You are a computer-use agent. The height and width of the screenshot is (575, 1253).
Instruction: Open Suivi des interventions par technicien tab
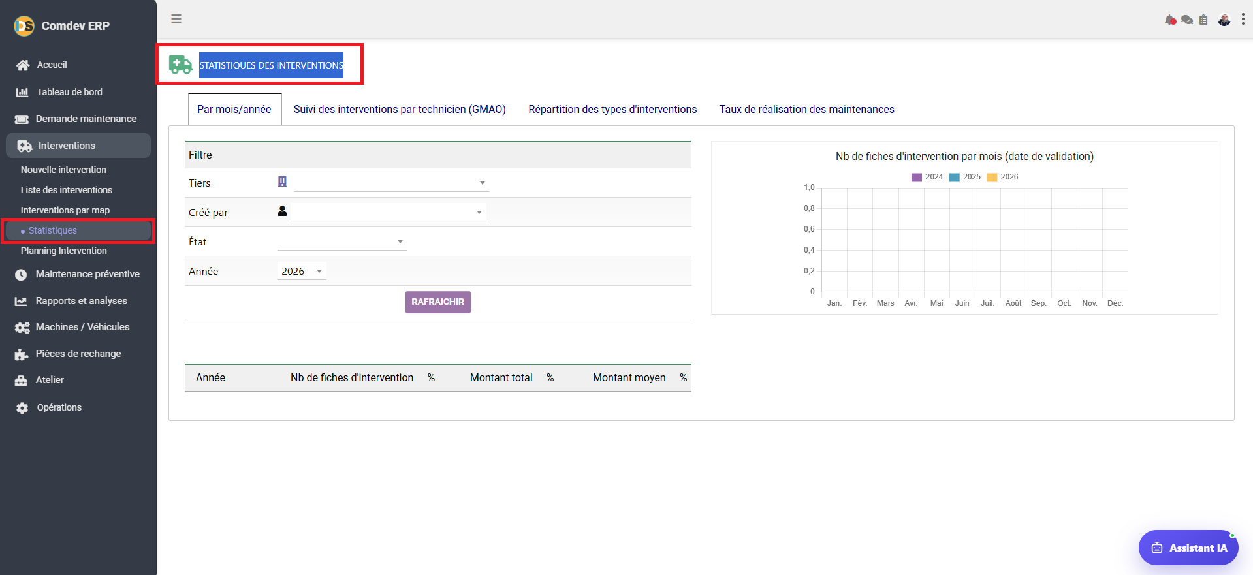(x=400, y=109)
